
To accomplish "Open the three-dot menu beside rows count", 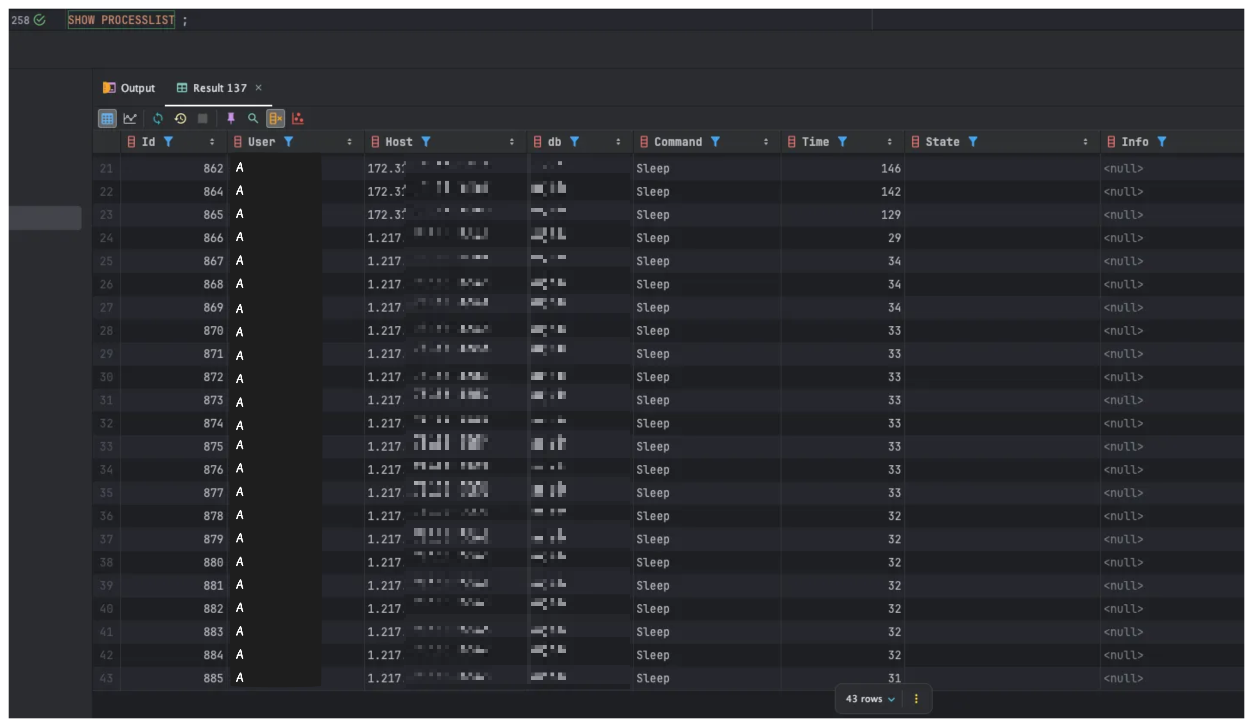I will coord(916,699).
